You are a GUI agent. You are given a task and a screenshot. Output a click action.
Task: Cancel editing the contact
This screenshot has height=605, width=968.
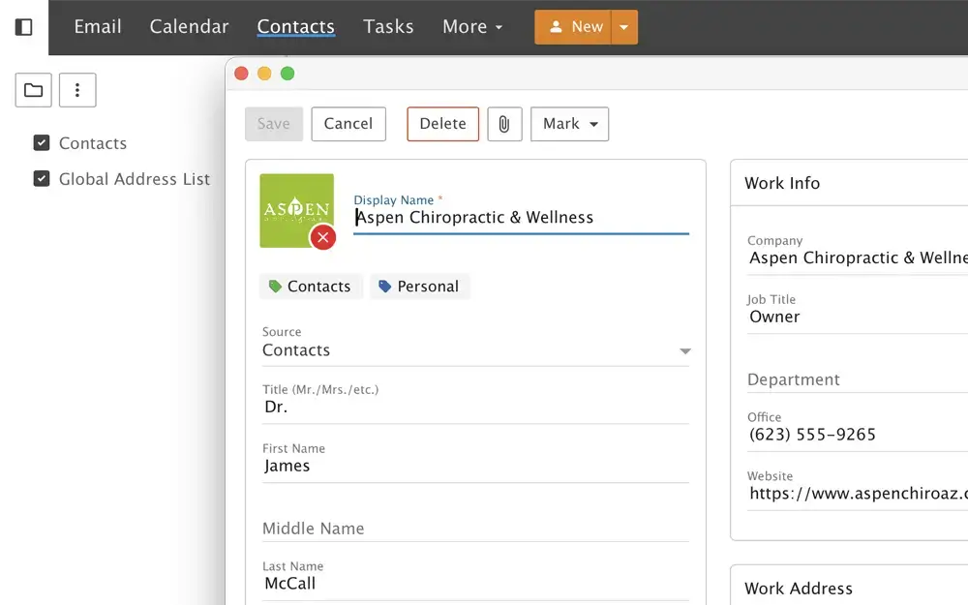pyautogui.click(x=348, y=124)
